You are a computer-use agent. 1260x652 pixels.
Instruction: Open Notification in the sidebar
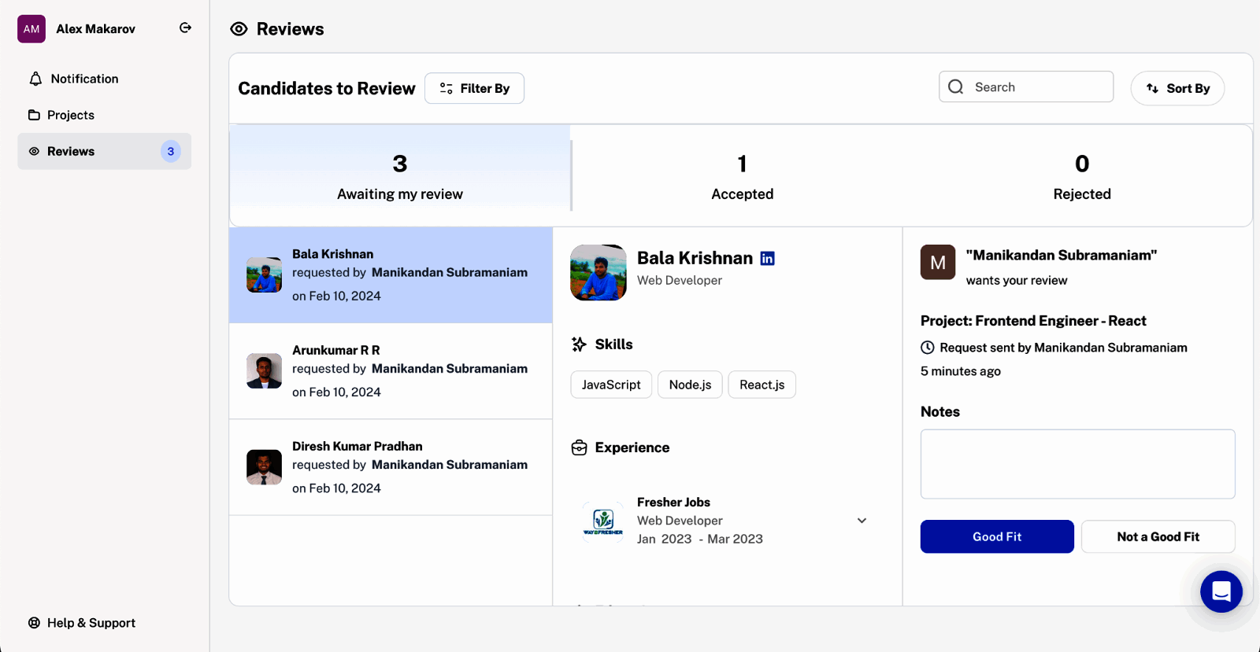coord(84,79)
